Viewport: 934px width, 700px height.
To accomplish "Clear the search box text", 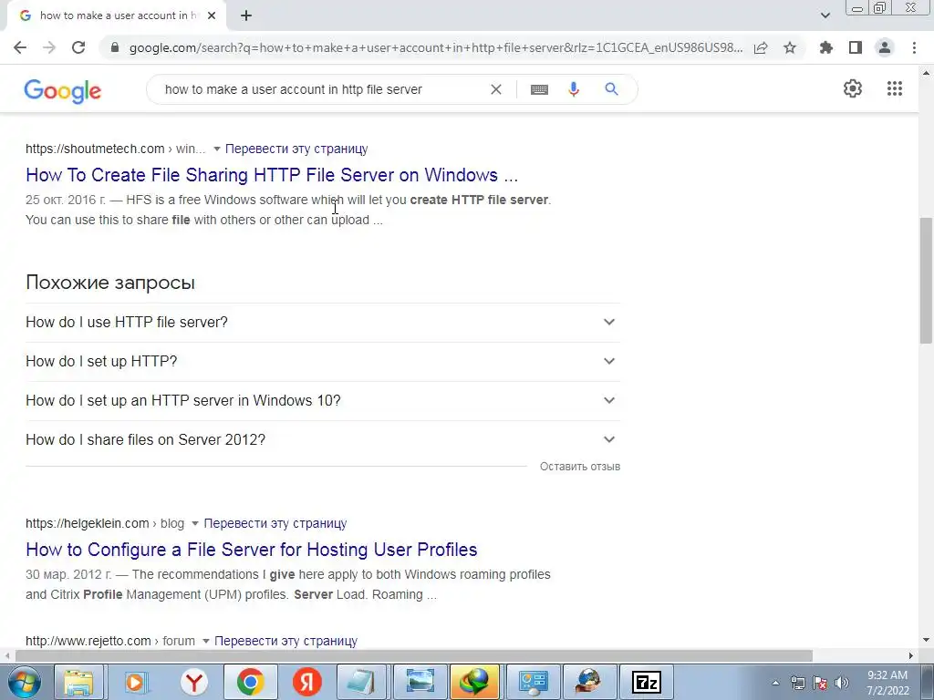I will coord(495,89).
